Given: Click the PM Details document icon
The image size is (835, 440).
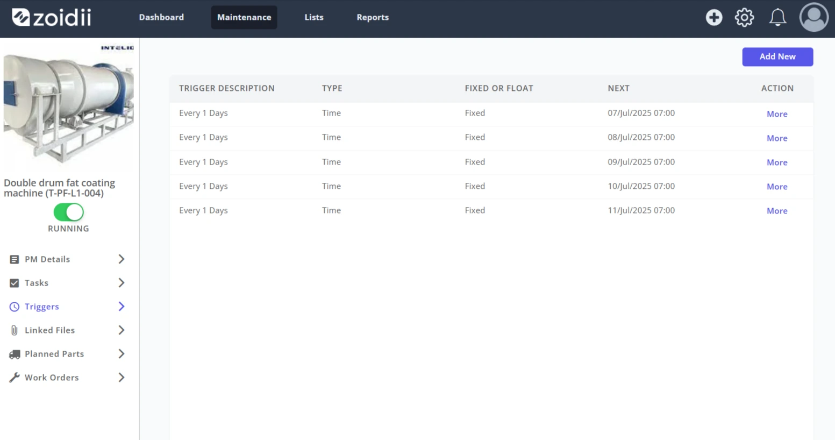Looking at the screenshot, I should (x=15, y=259).
